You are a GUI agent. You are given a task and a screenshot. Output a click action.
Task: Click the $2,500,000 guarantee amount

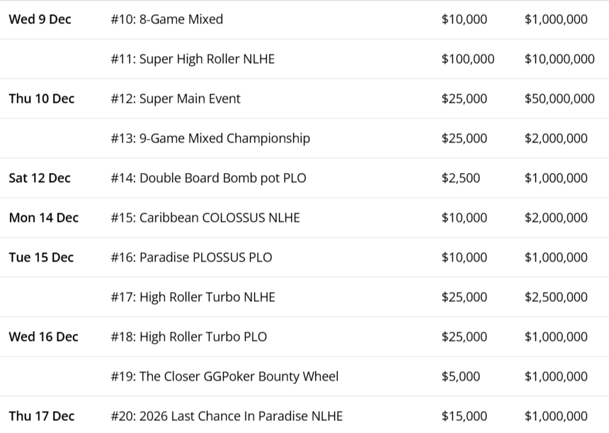coord(556,298)
